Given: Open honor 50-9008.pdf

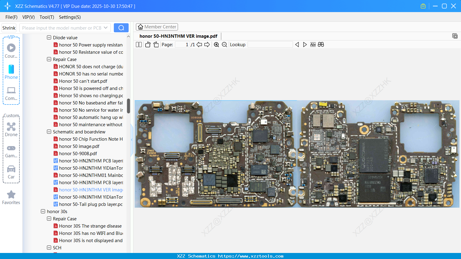Looking at the screenshot, I should pos(75,154).
